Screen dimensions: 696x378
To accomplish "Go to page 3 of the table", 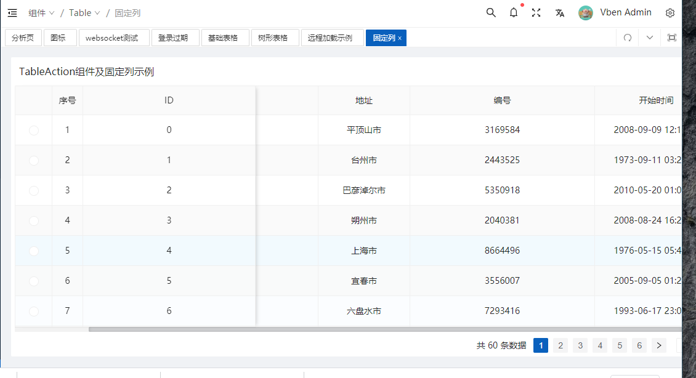I will coord(580,345).
